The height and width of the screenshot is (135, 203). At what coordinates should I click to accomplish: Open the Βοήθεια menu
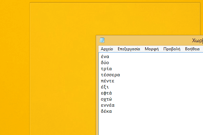pyautogui.click(x=192, y=49)
